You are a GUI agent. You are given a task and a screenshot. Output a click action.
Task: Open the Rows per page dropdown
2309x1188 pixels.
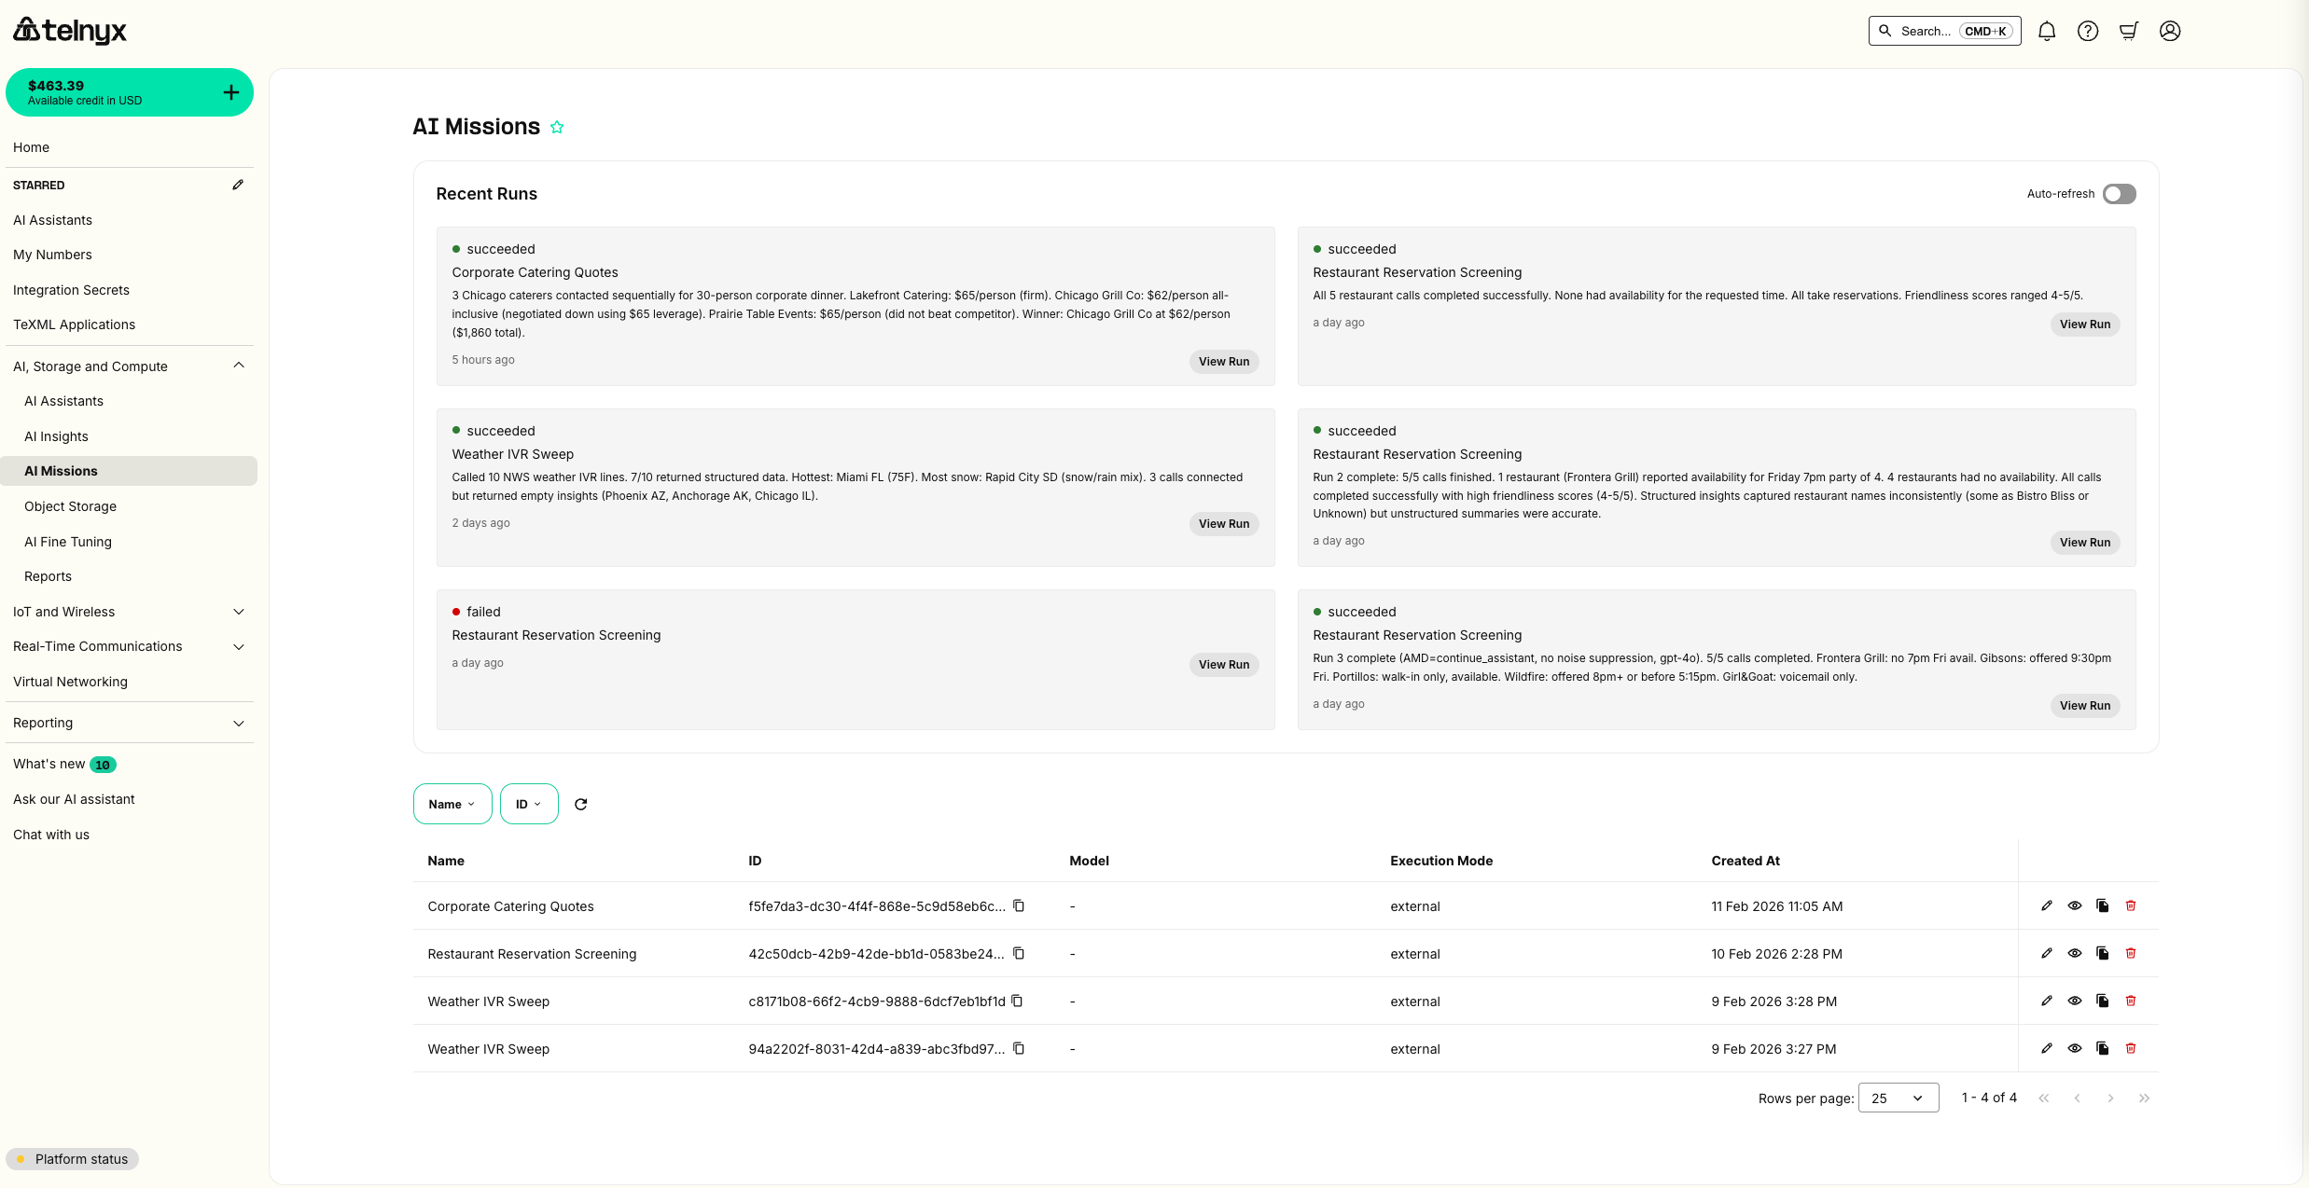pos(1898,1098)
